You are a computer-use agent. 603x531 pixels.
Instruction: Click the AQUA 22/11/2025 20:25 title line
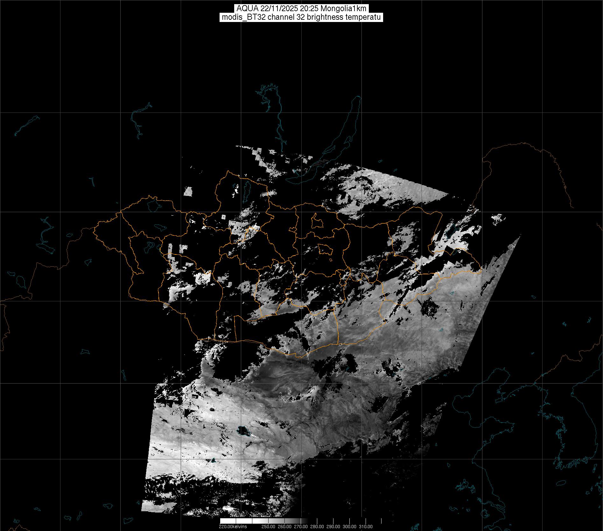[301, 9]
